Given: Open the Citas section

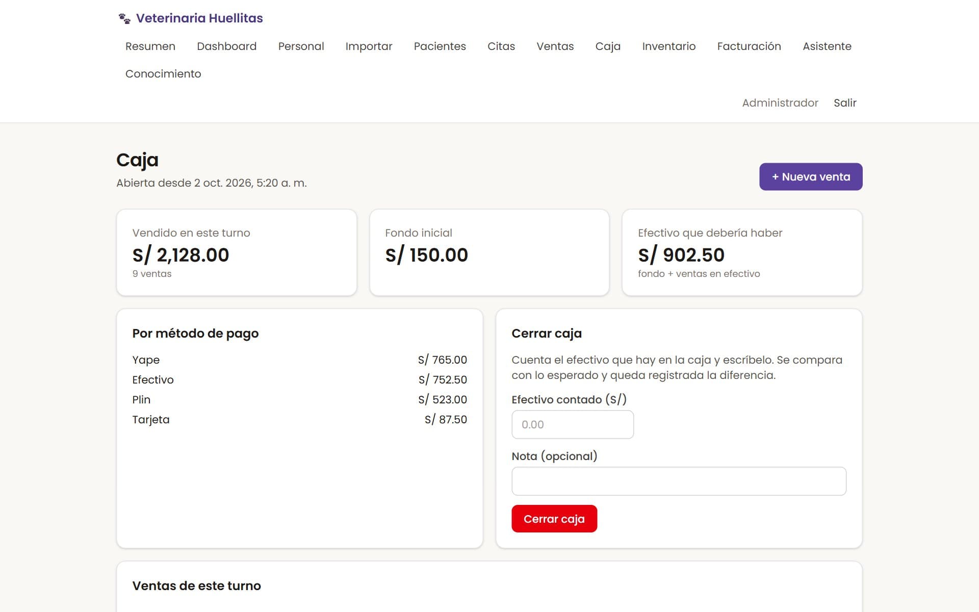Looking at the screenshot, I should pos(501,46).
